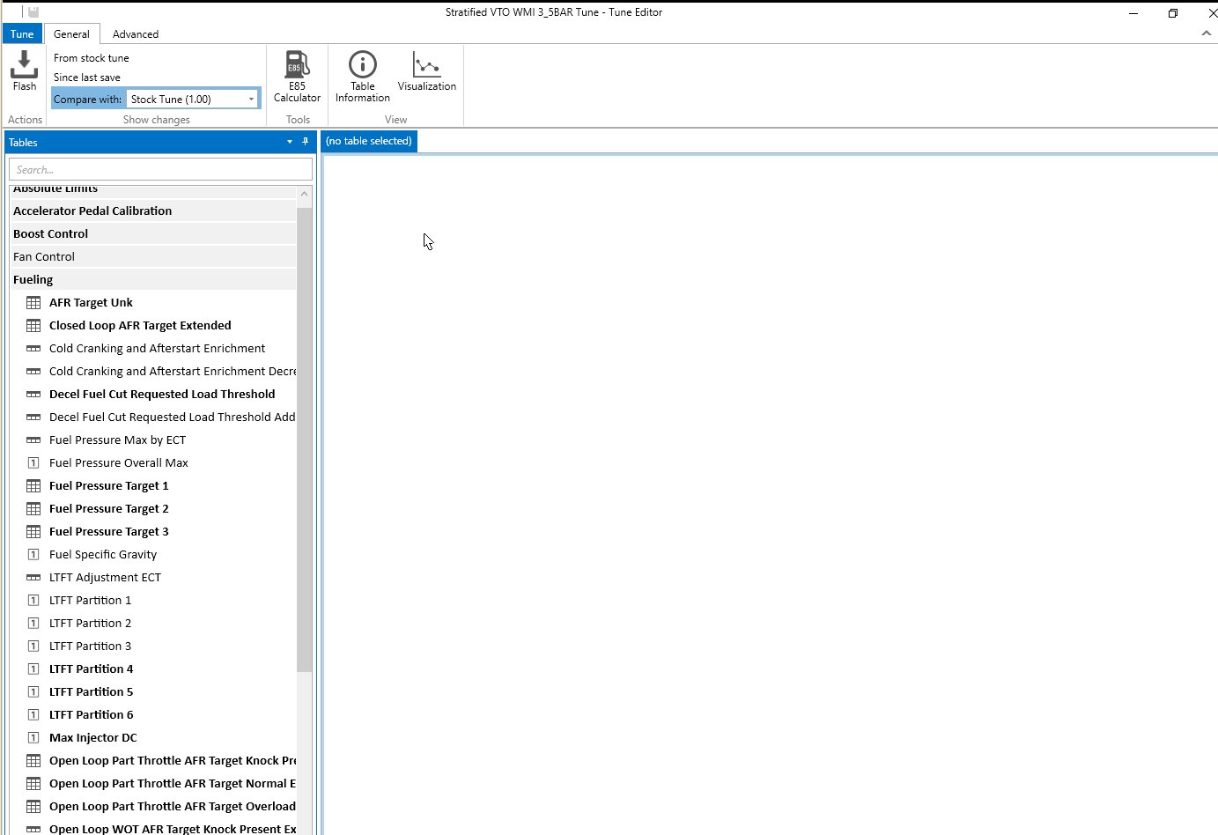The image size is (1218, 835).
Task: Select Max Injector DC
Action: [93, 737]
